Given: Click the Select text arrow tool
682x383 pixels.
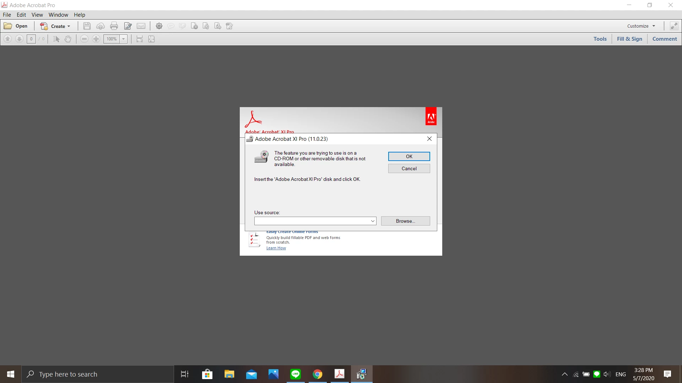Looking at the screenshot, I should click(56, 39).
